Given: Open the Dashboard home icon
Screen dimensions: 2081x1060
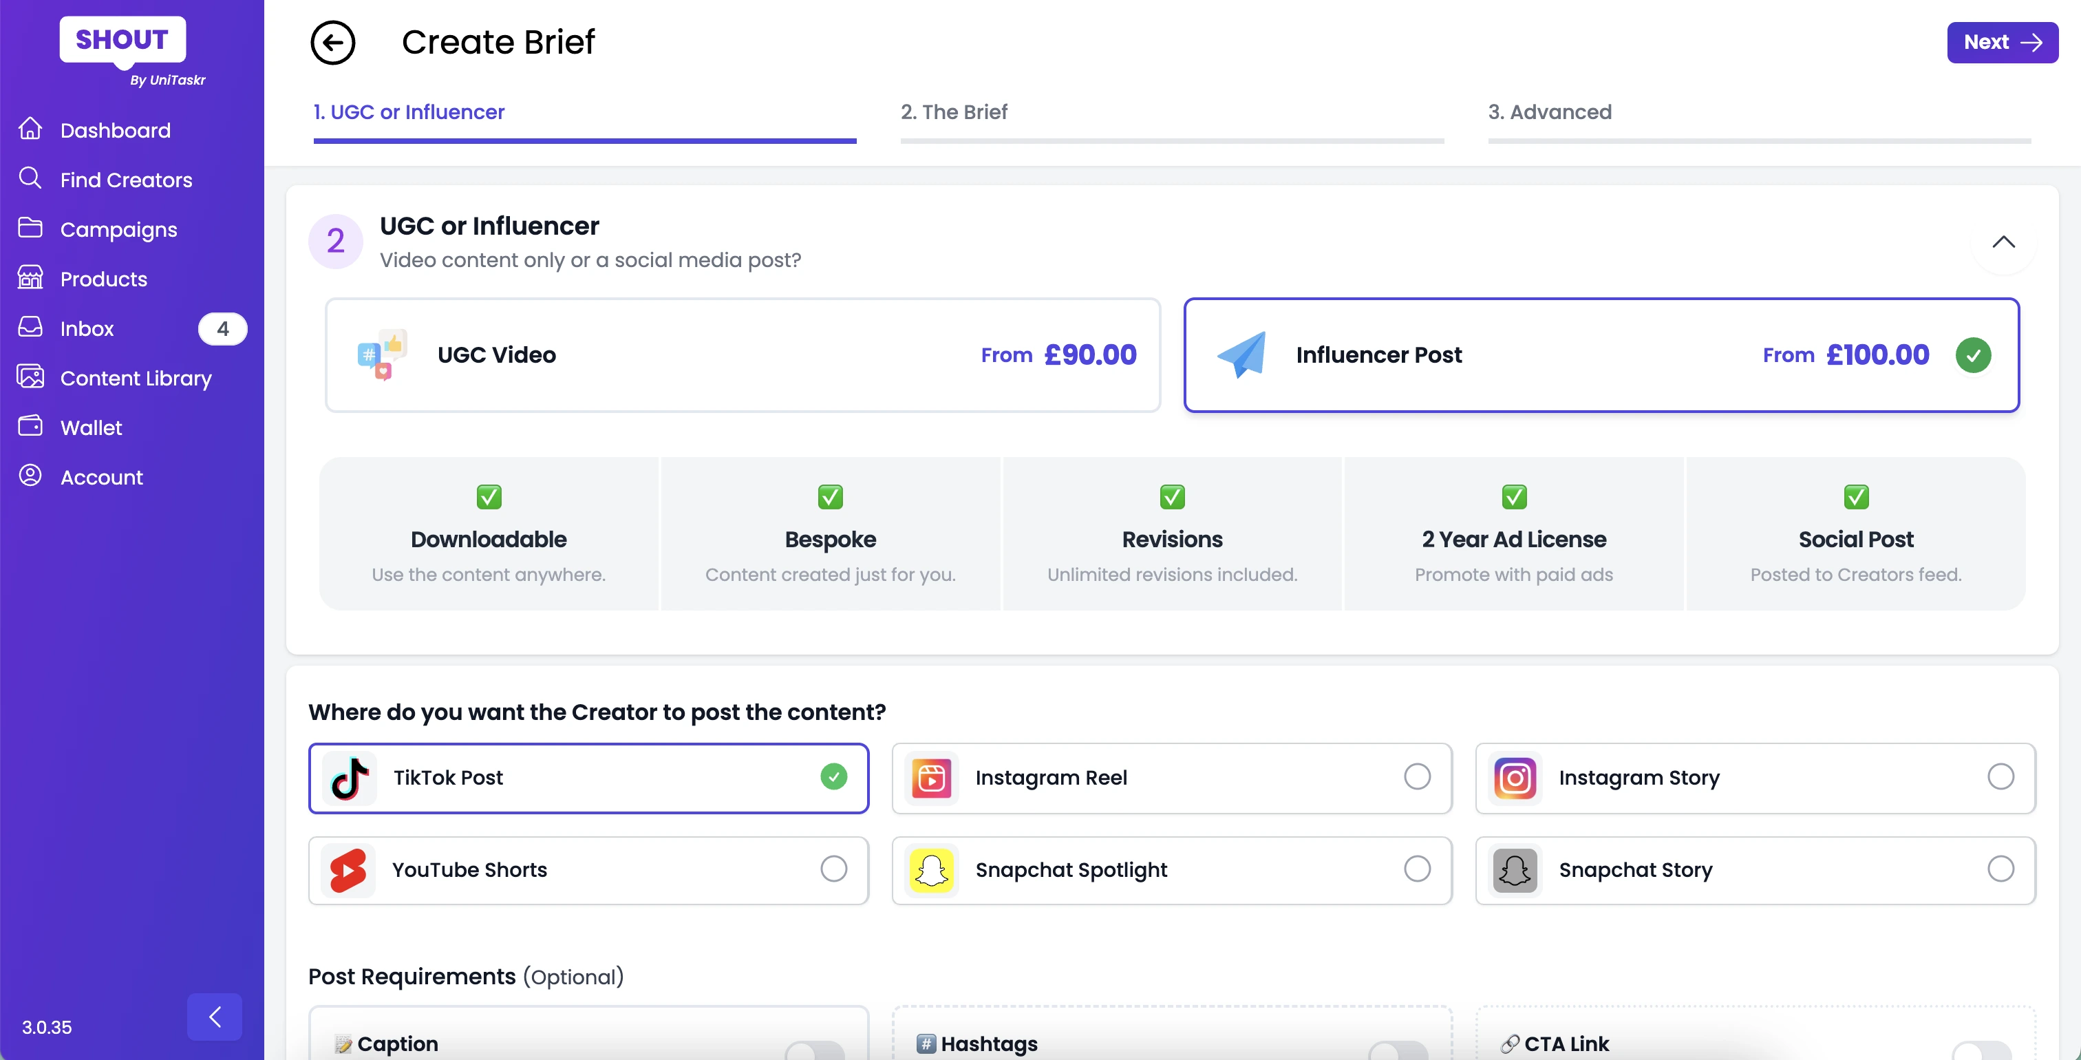Looking at the screenshot, I should pyautogui.click(x=30, y=129).
